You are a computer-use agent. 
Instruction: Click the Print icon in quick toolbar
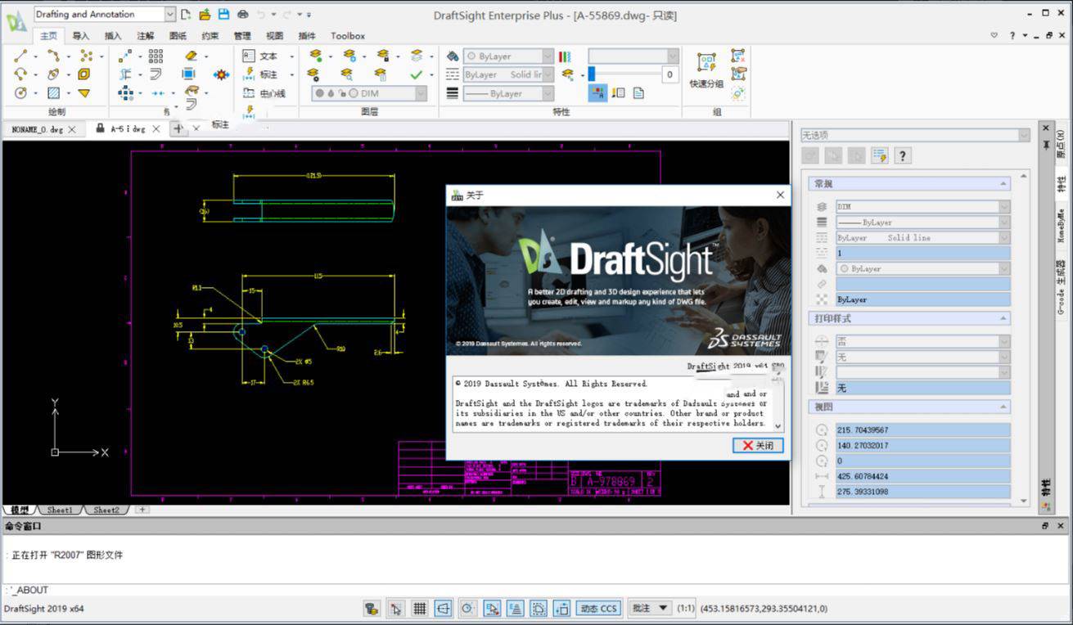click(x=243, y=14)
